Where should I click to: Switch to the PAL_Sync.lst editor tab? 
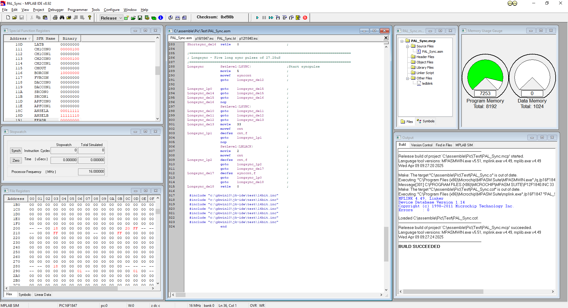point(226,38)
